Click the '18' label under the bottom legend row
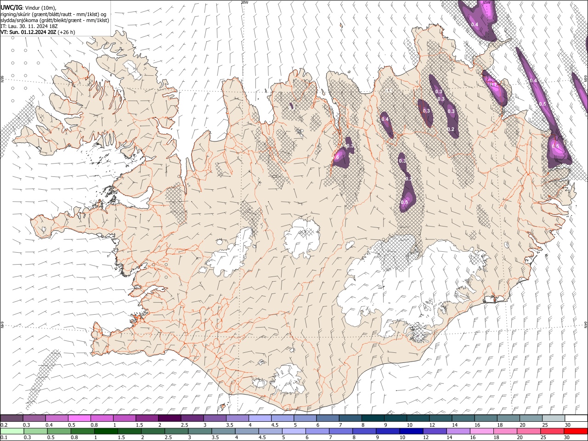Viewport: 588px width, 441px height. [x=496, y=438]
